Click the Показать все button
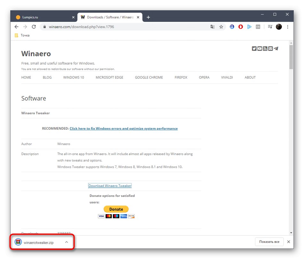Viewport: 304px width, 259px height. [x=269, y=242]
